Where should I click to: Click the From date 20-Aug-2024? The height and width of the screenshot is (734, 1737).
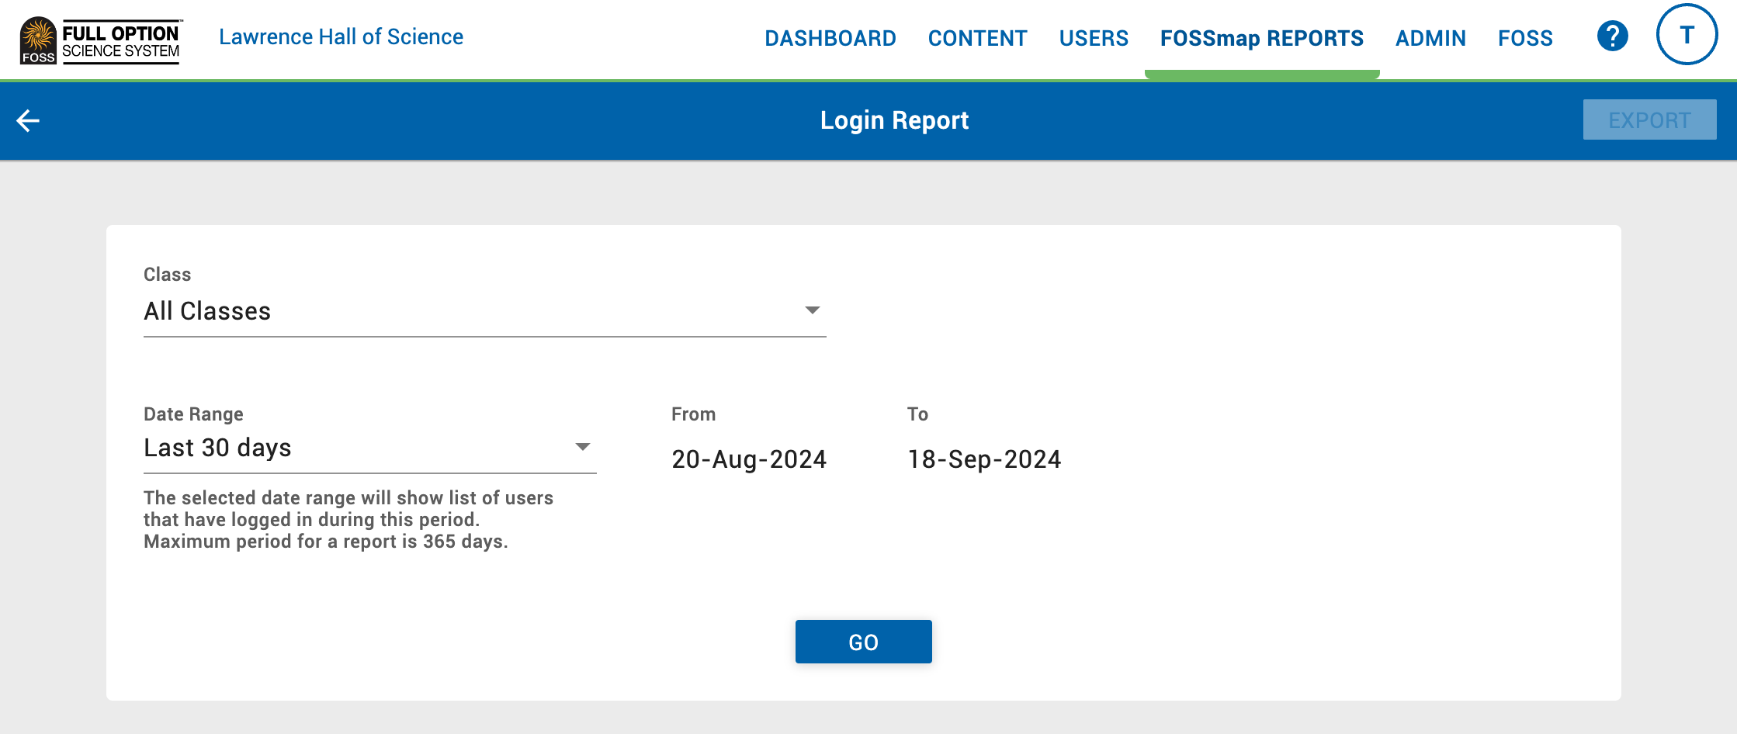point(749,459)
